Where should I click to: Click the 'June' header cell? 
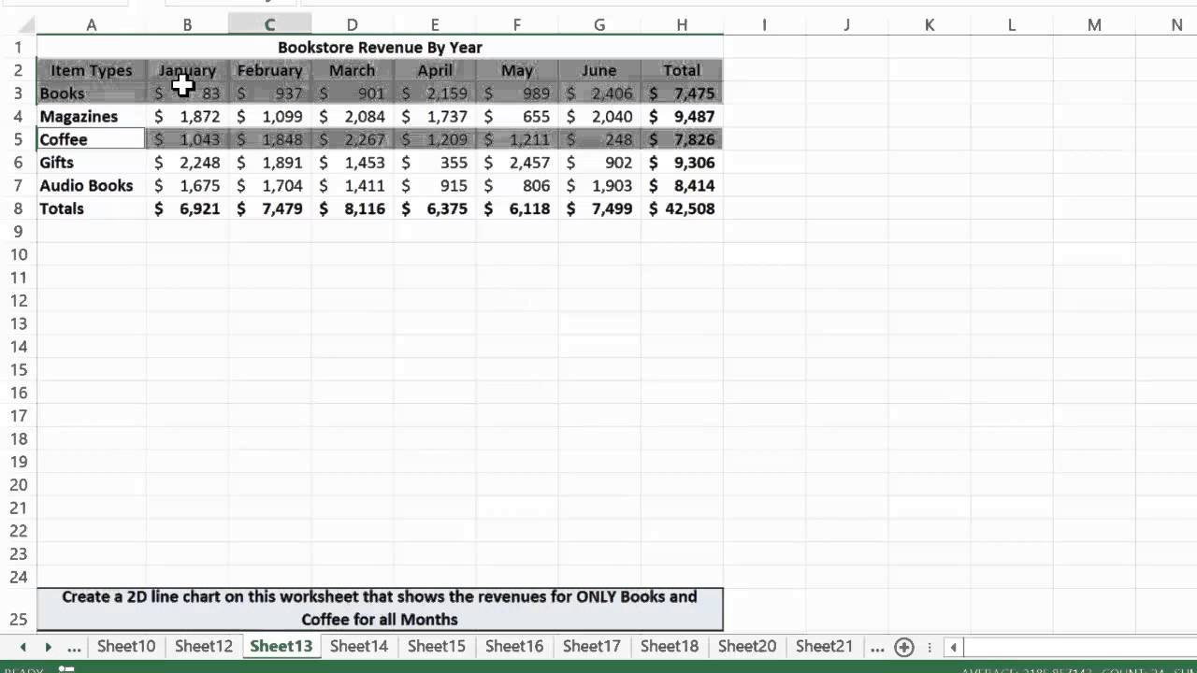pyautogui.click(x=599, y=70)
